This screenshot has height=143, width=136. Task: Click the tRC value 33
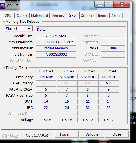coord(109,107)
